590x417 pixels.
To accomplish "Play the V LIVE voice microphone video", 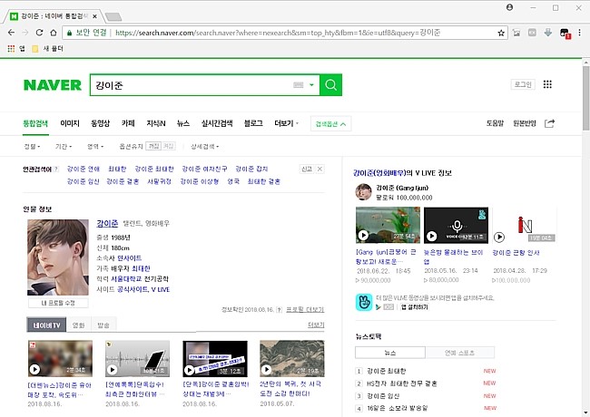I will 456,225.
